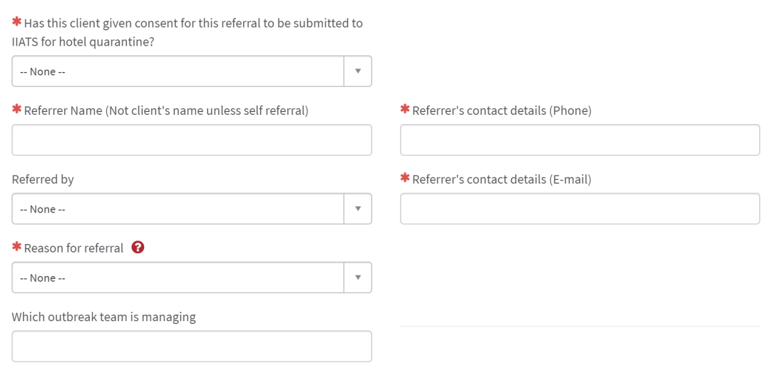
Task: Click the Reason for referral label text
Action: pos(73,249)
